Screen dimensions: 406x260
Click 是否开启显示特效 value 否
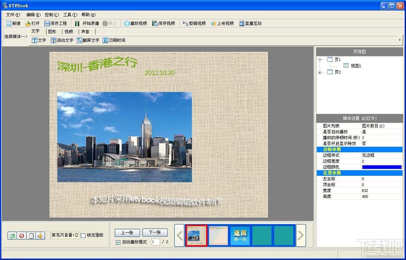point(364,143)
